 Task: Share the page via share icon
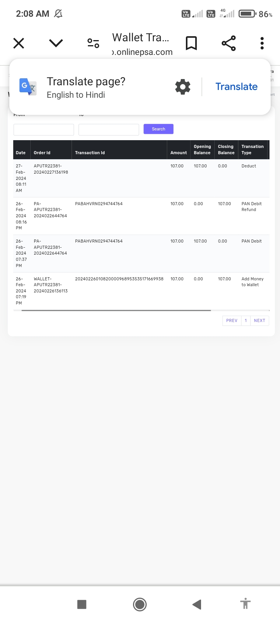coord(229,43)
